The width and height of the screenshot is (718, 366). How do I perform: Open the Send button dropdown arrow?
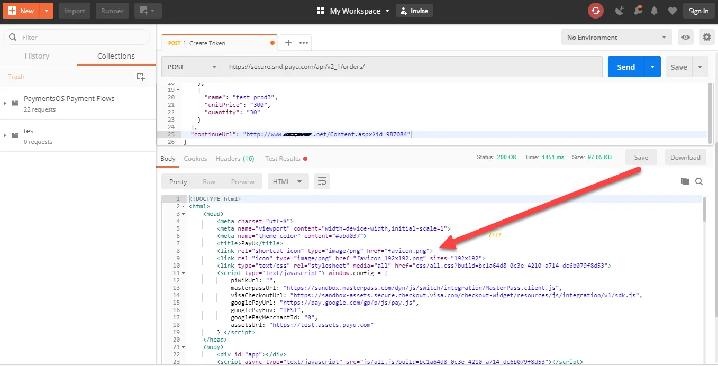click(x=652, y=67)
